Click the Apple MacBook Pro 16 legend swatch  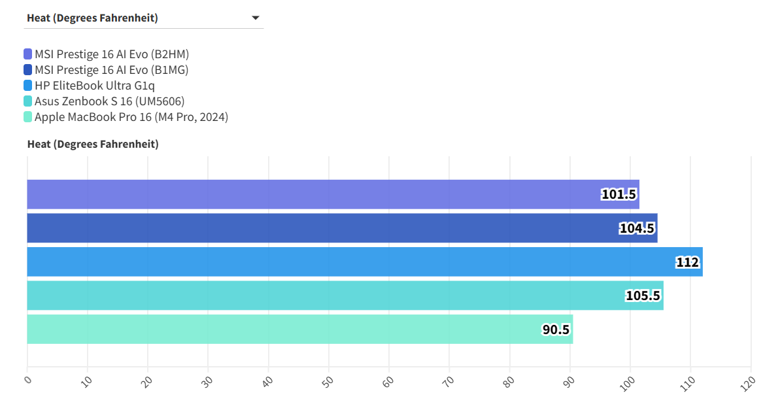click(x=27, y=117)
